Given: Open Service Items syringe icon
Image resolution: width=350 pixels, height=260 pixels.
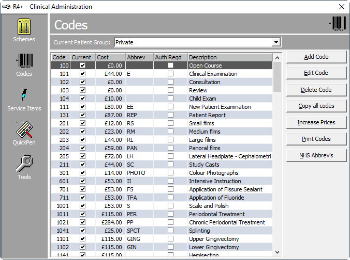Looking at the screenshot, I should (24, 94).
